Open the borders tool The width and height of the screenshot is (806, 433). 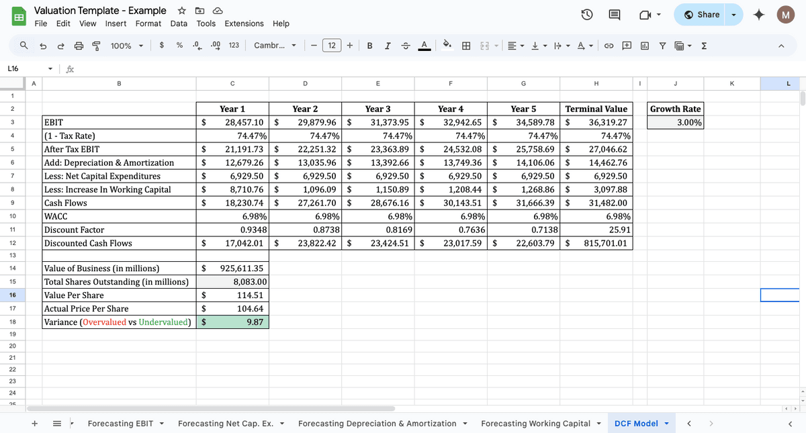click(x=466, y=46)
